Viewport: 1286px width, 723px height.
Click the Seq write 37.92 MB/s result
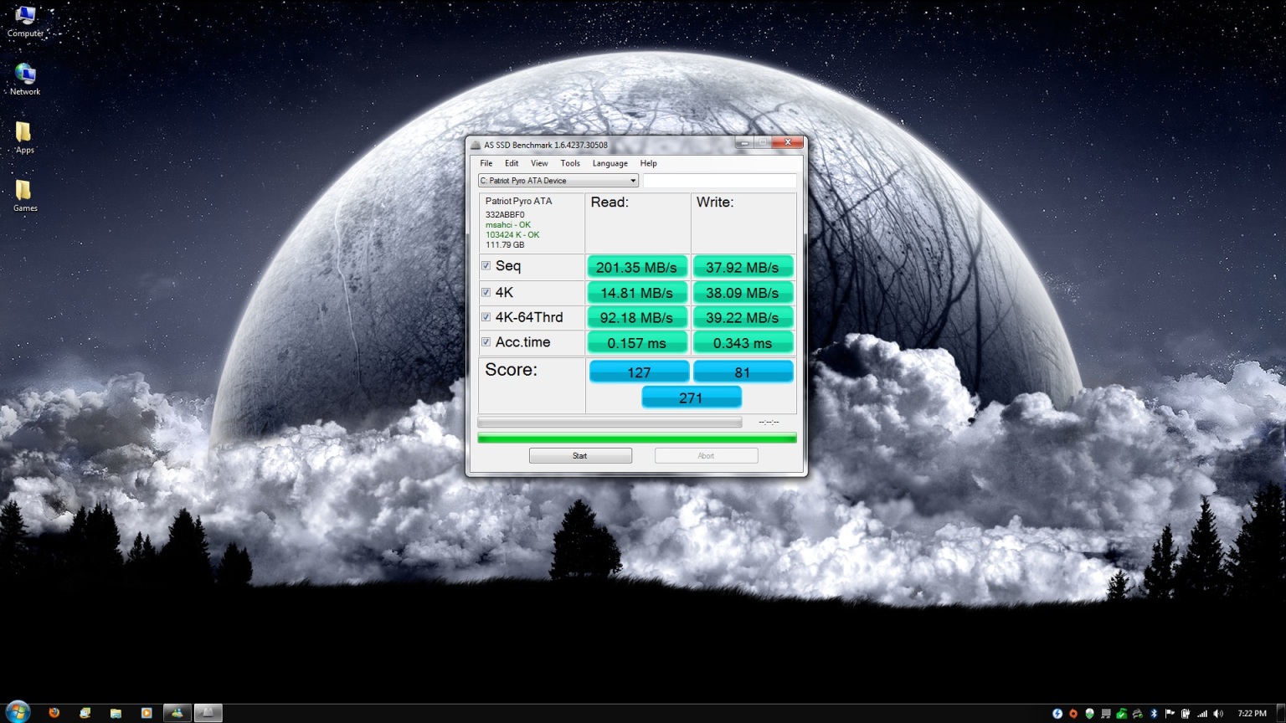pos(743,267)
